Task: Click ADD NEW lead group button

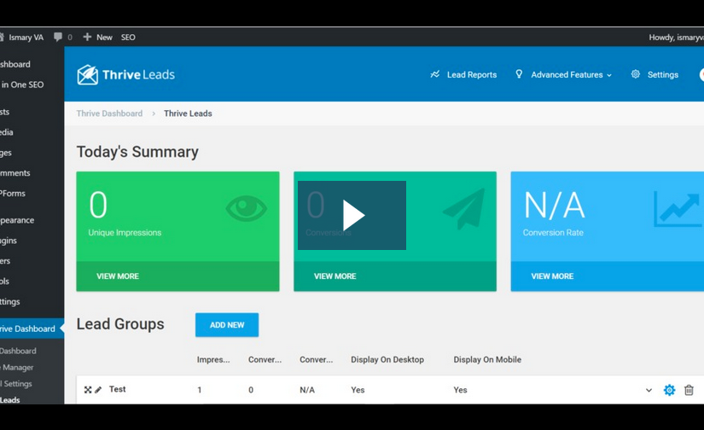Action: click(x=227, y=325)
